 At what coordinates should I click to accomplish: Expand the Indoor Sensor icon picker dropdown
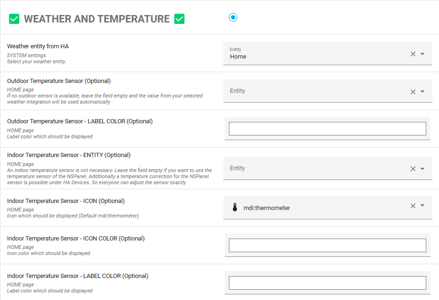tap(423, 206)
